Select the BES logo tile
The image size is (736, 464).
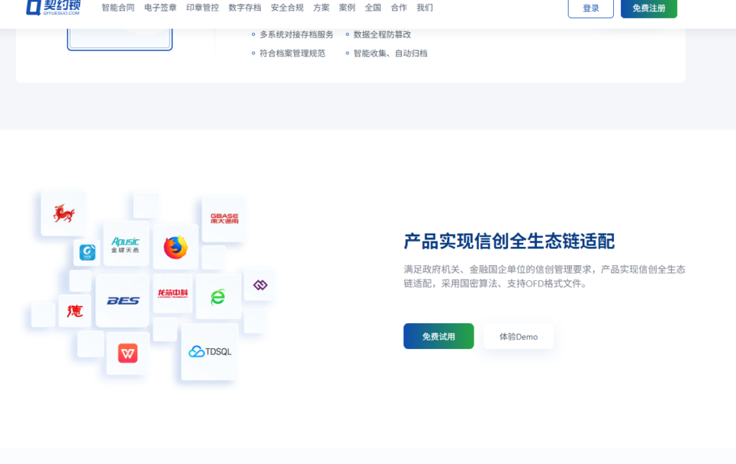(x=122, y=300)
